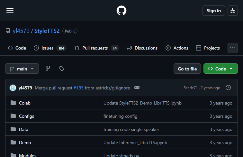Open the green Code dropdown

[x=221, y=69]
